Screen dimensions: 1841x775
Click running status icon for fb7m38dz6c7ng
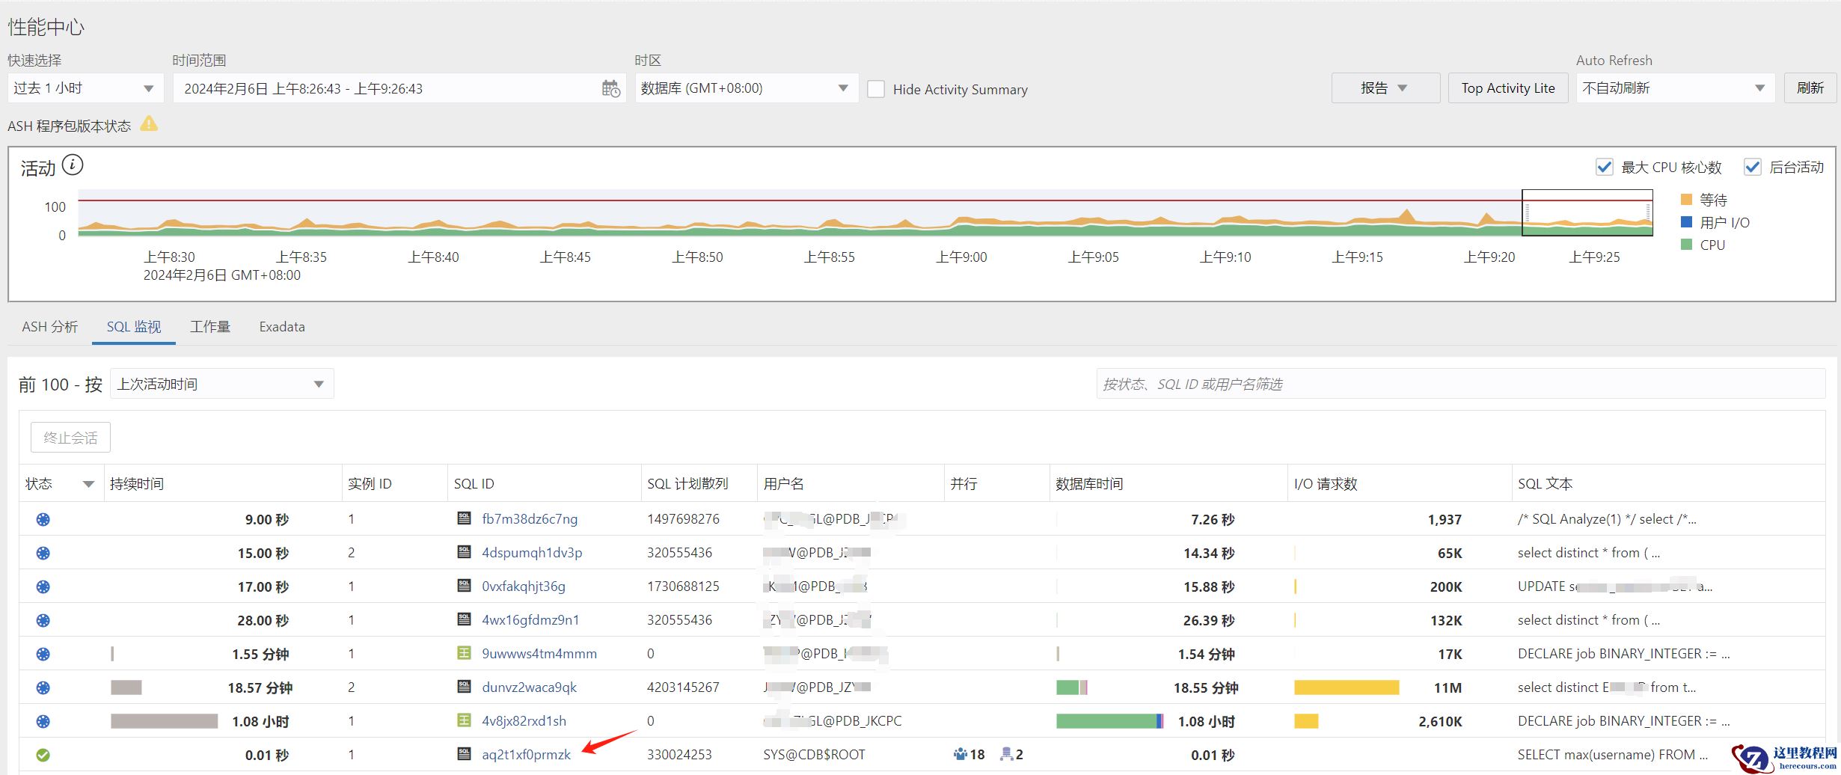pos(43,519)
